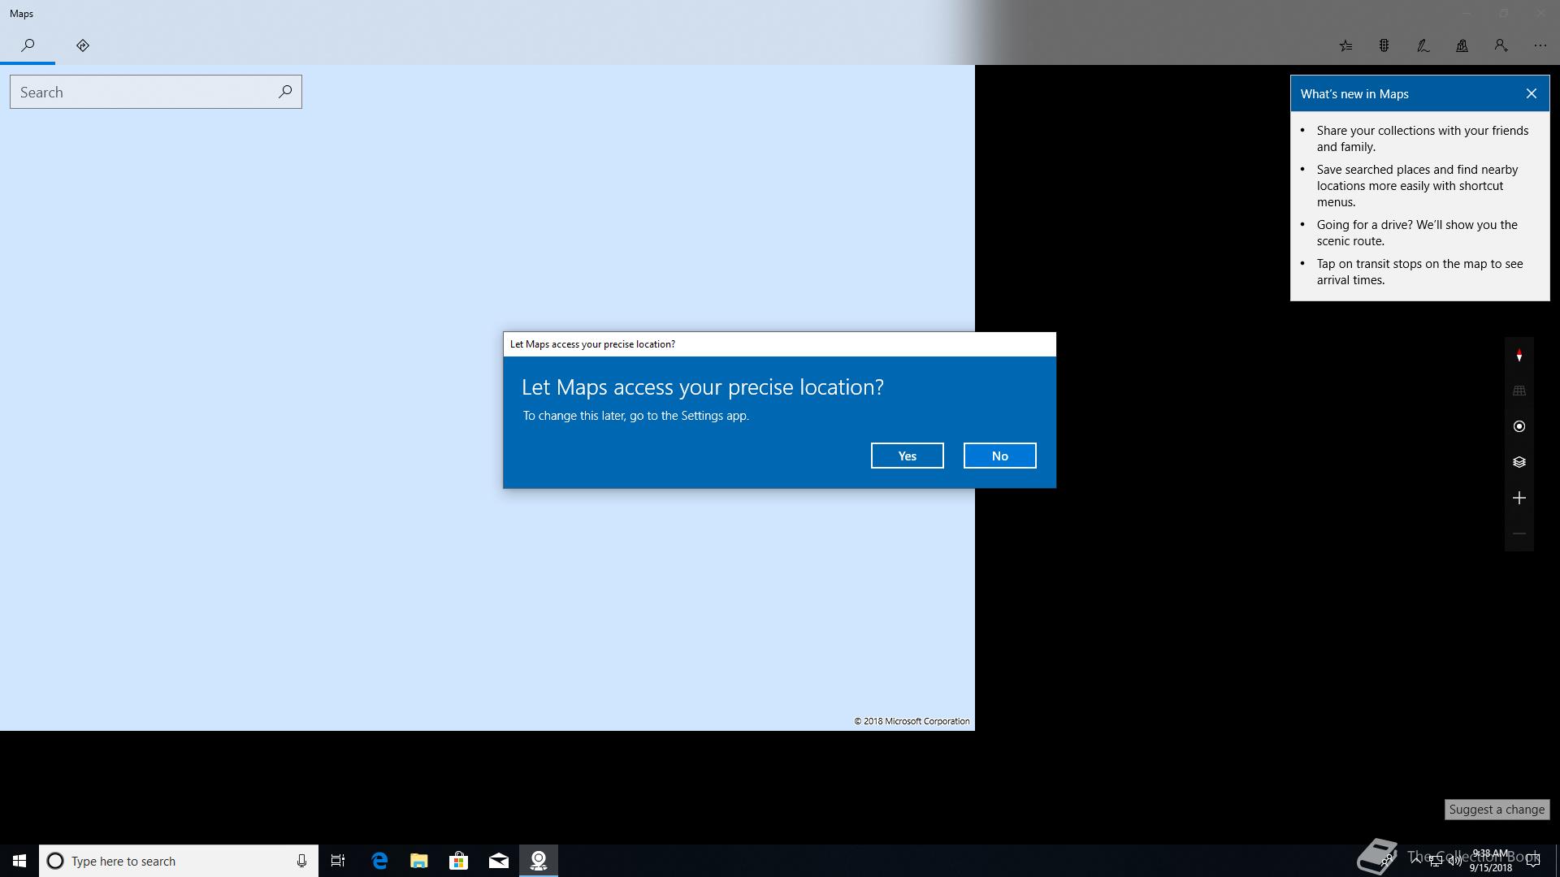The height and width of the screenshot is (877, 1560).
Task: Click the Cortana microphone icon
Action: tap(301, 861)
